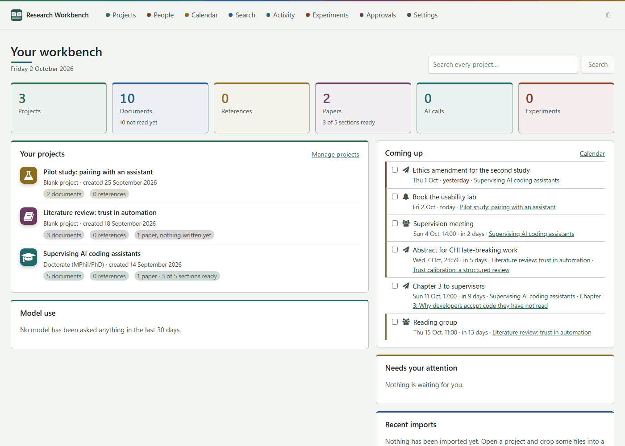Open the Experiments stat card
This screenshot has width=625, height=446.
pyautogui.click(x=566, y=108)
